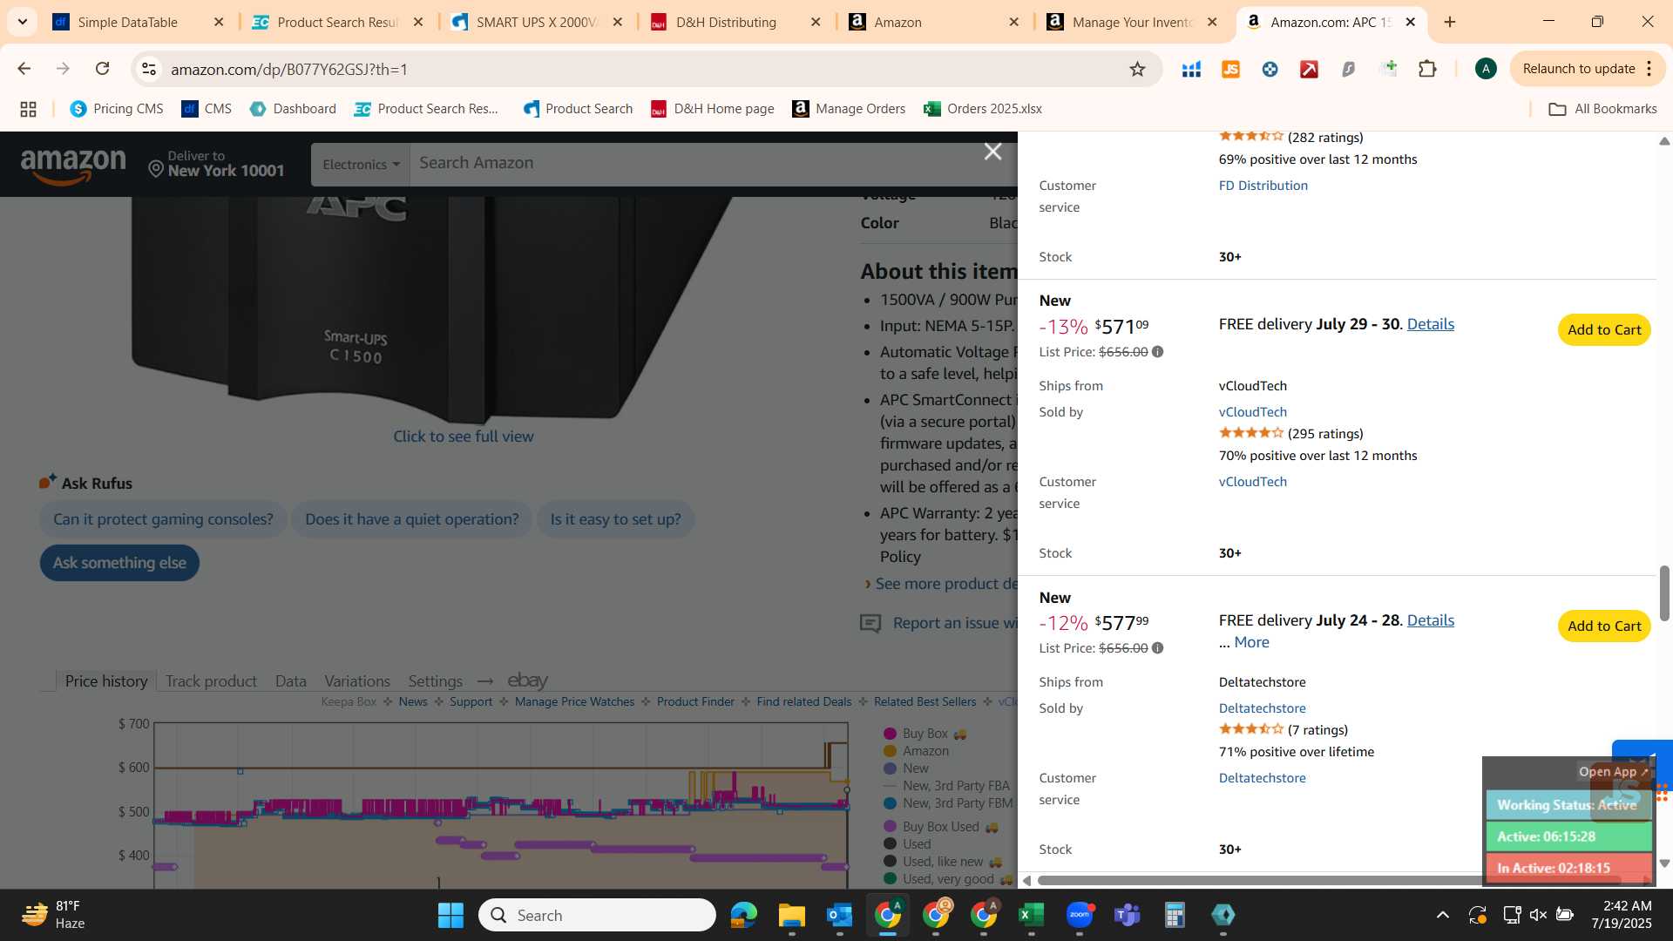Open tab search dropdown arrow
The width and height of the screenshot is (1673, 941).
click(x=22, y=22)
